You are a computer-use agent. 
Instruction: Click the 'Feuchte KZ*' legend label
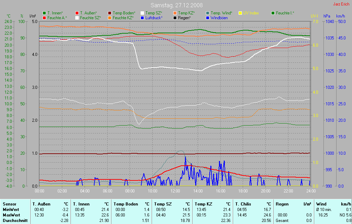(123, 18)
